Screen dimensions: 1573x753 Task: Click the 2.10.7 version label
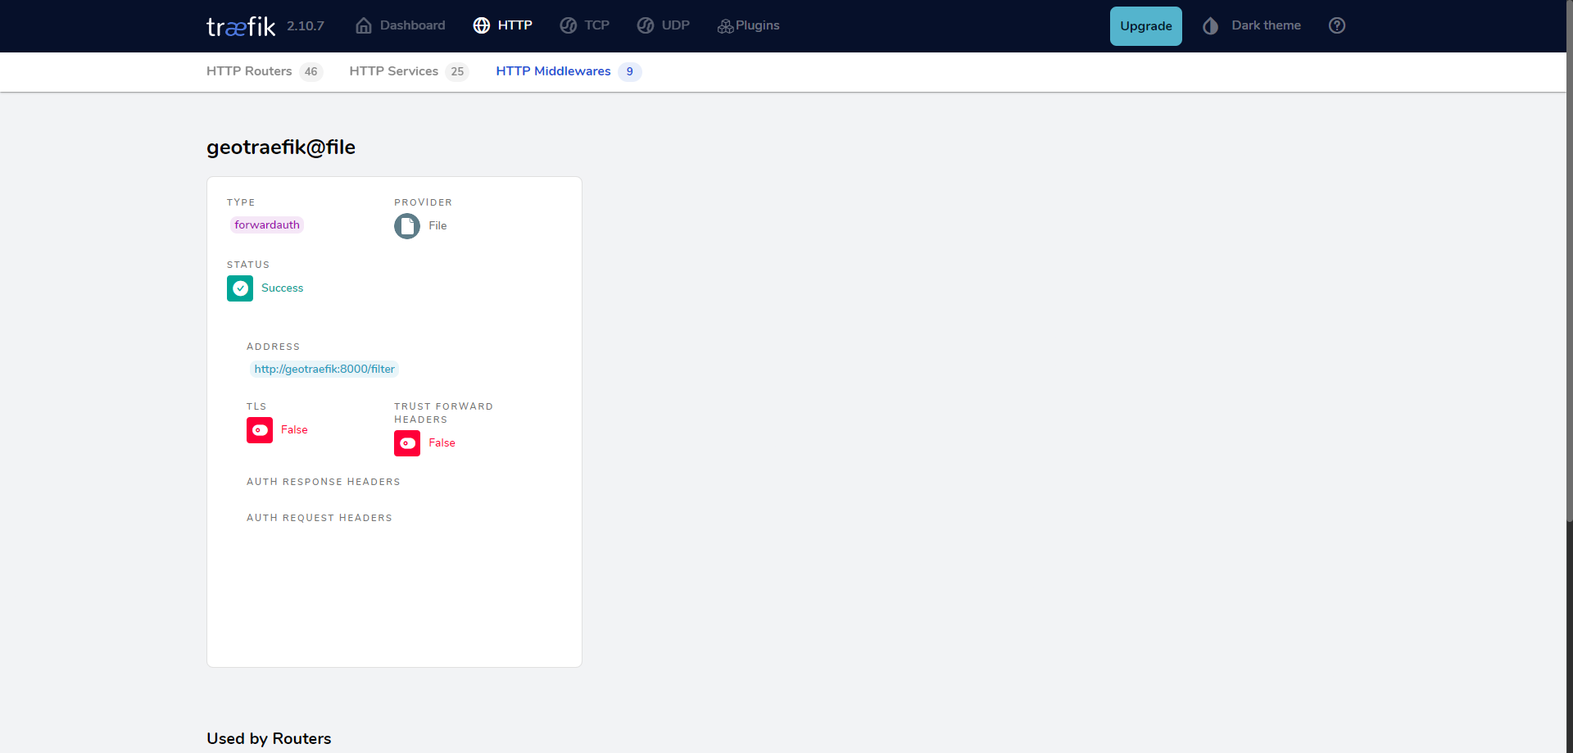pos(306,26)
